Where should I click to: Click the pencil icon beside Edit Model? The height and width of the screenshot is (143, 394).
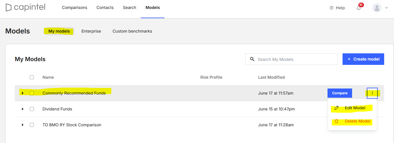point(336,108)
